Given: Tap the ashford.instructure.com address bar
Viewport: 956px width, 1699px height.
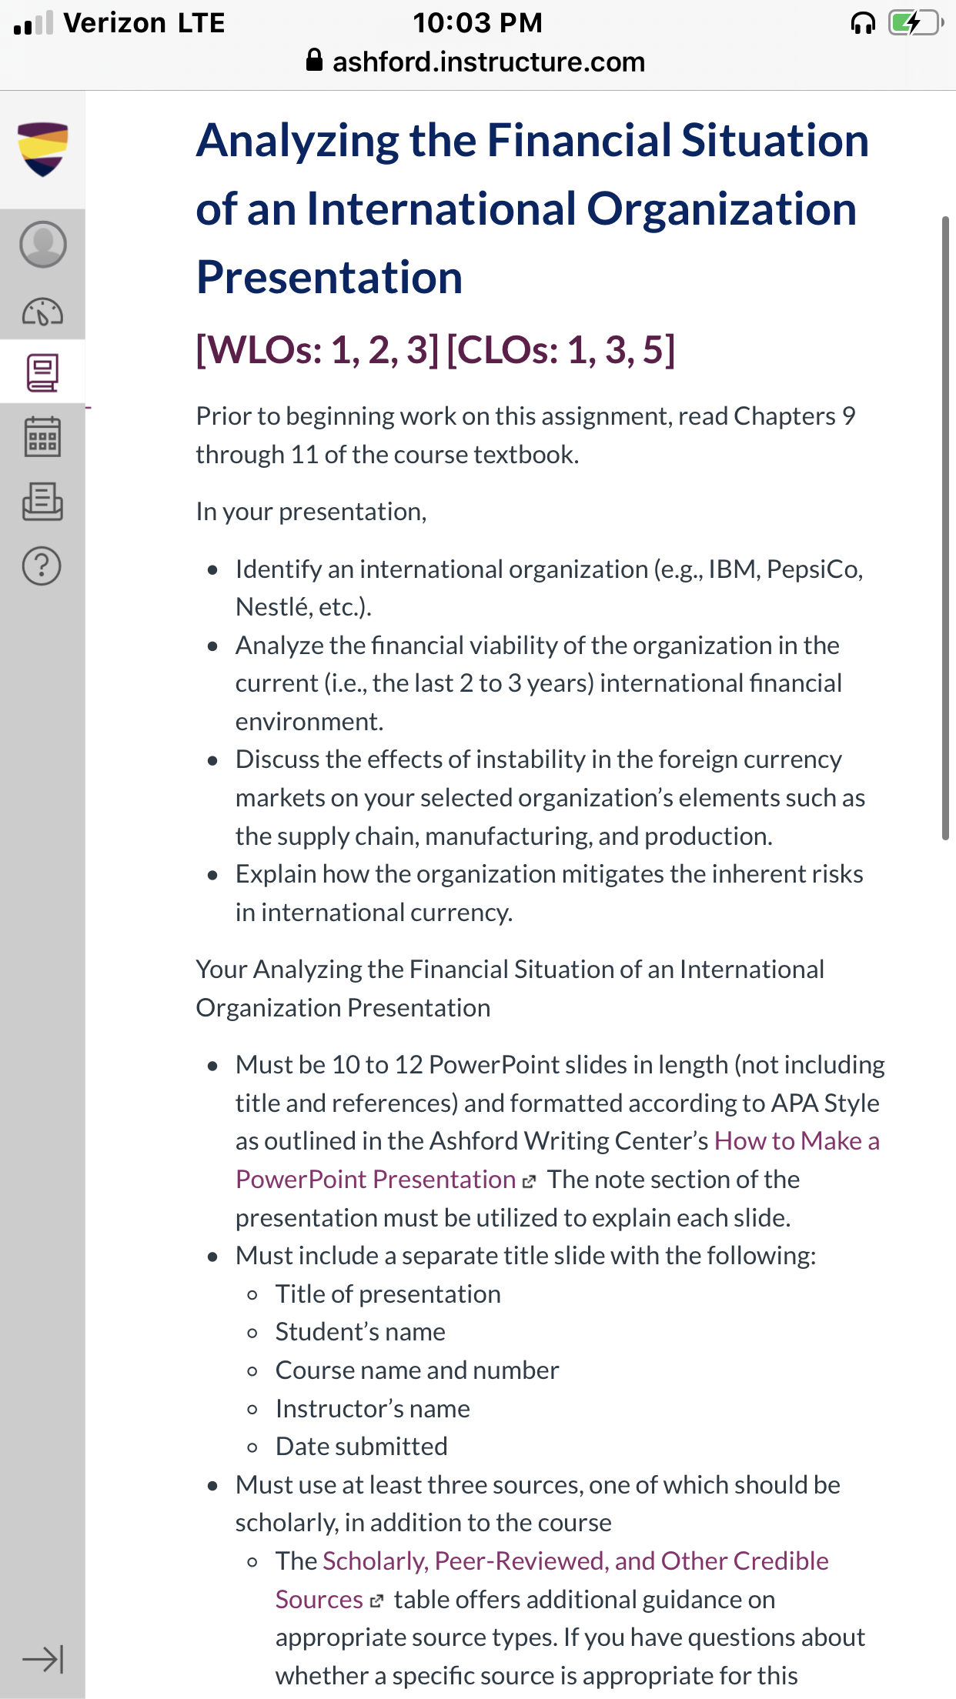Looking at the screenshot, I should click(x=477, y=62).
